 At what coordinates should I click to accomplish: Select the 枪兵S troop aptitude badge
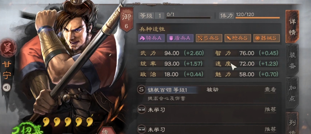238,38
